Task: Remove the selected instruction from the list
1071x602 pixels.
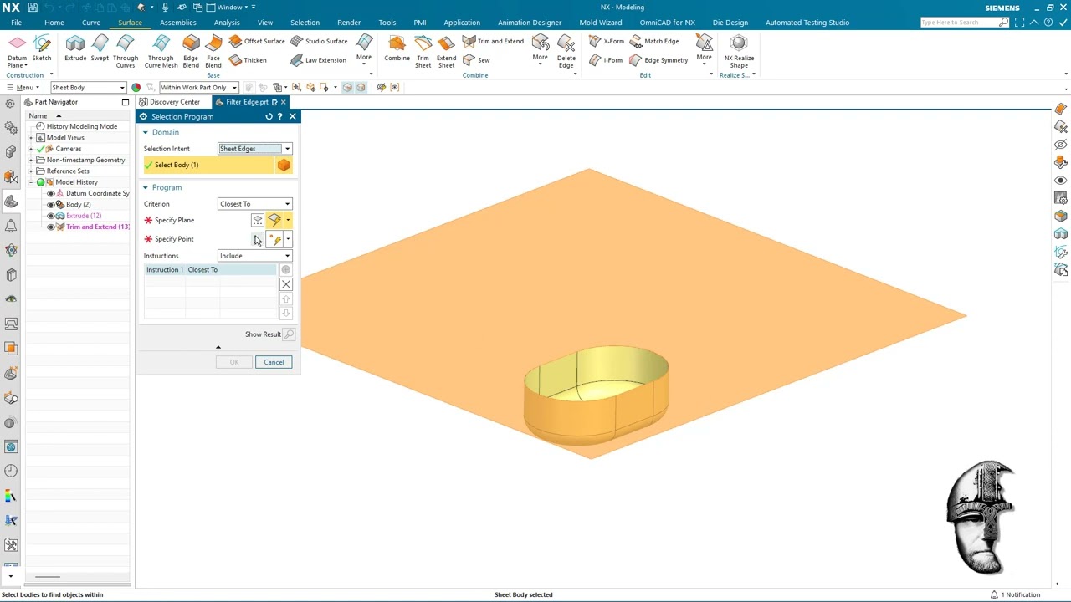Action: pyautogui.click(x=286, y=285)
